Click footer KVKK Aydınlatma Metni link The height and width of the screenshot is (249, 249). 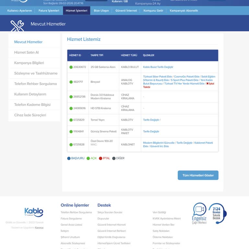(167, 219)
